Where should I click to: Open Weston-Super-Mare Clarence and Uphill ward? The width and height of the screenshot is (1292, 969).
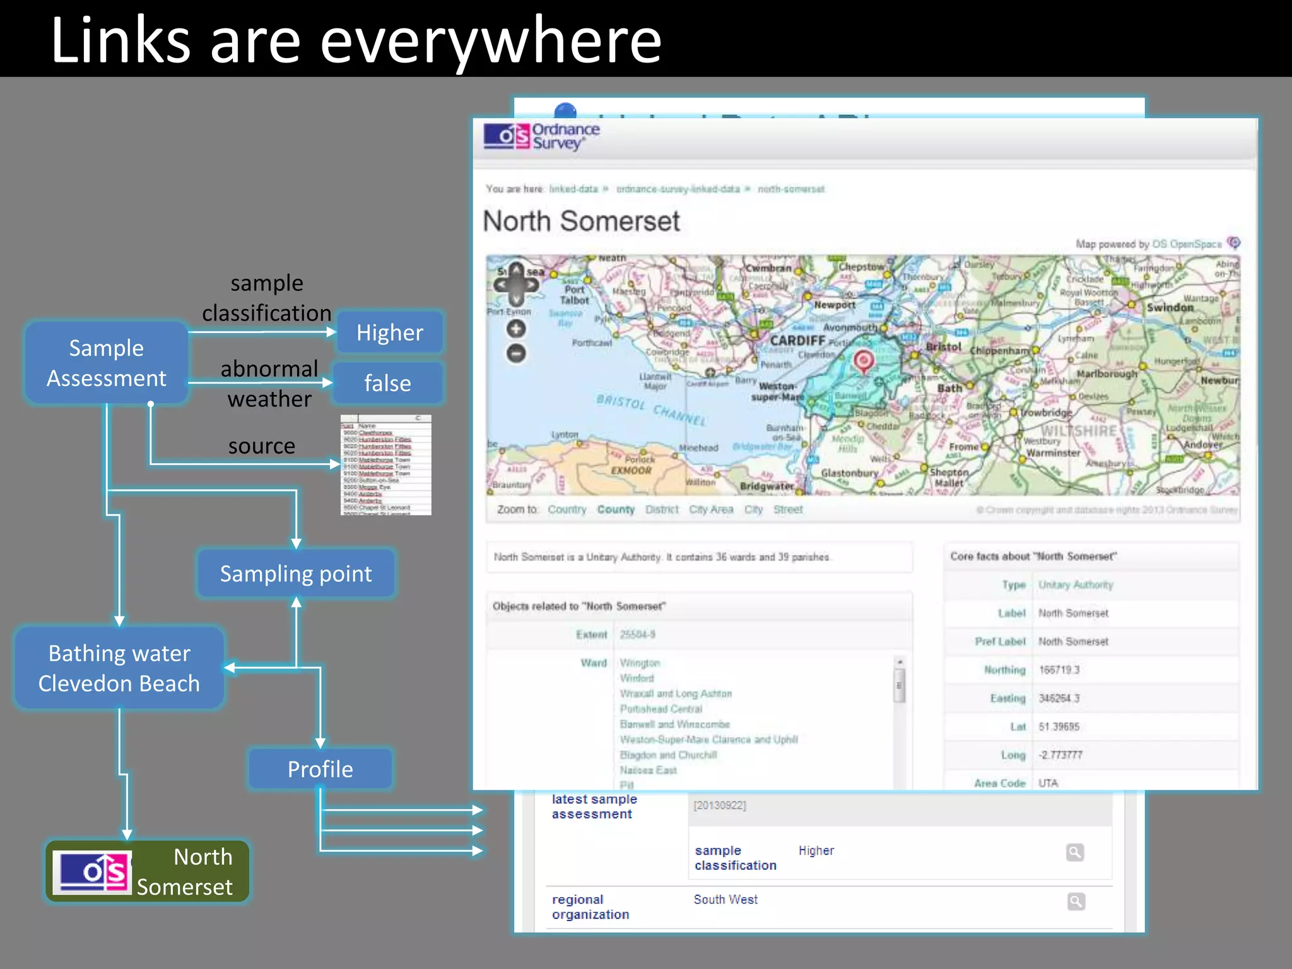pos(708,739)
